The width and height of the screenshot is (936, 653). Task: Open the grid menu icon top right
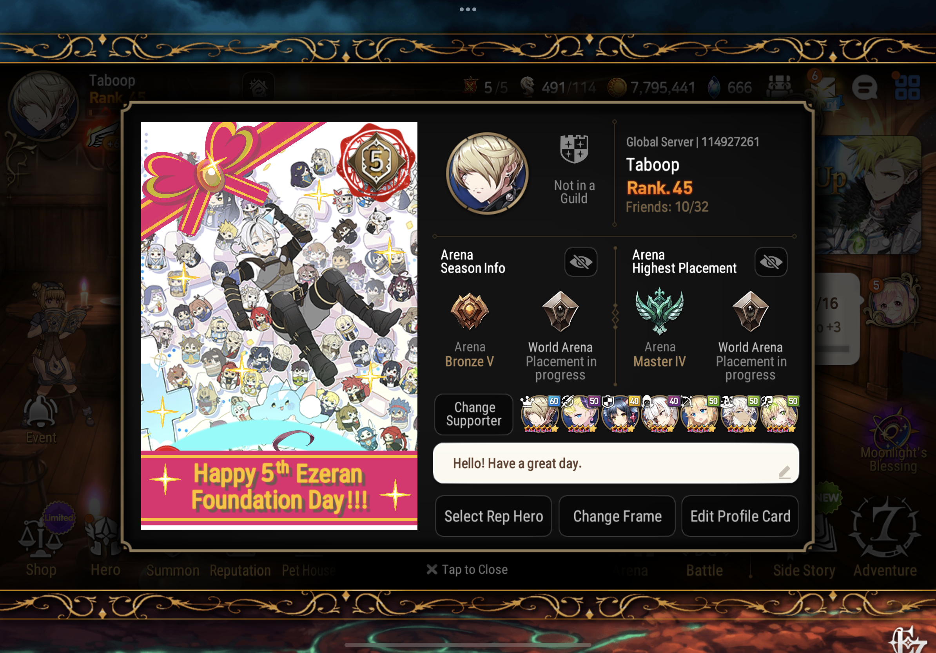tap(907, 88)
